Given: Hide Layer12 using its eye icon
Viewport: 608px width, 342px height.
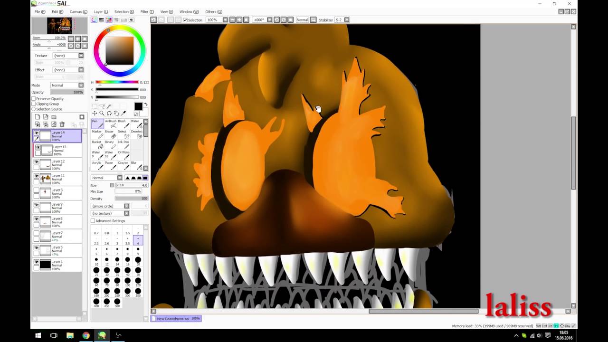Looking at the screenshot, I should click(x=37, y=161).
